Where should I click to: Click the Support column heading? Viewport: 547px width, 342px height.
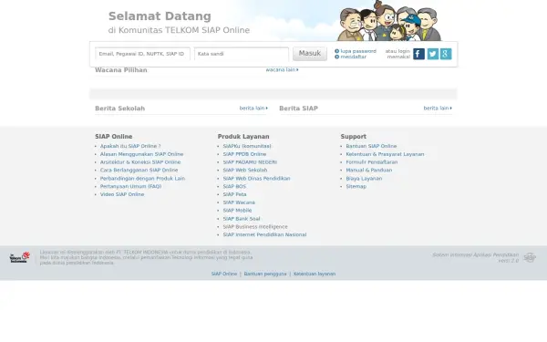click(x=354, y=137)
